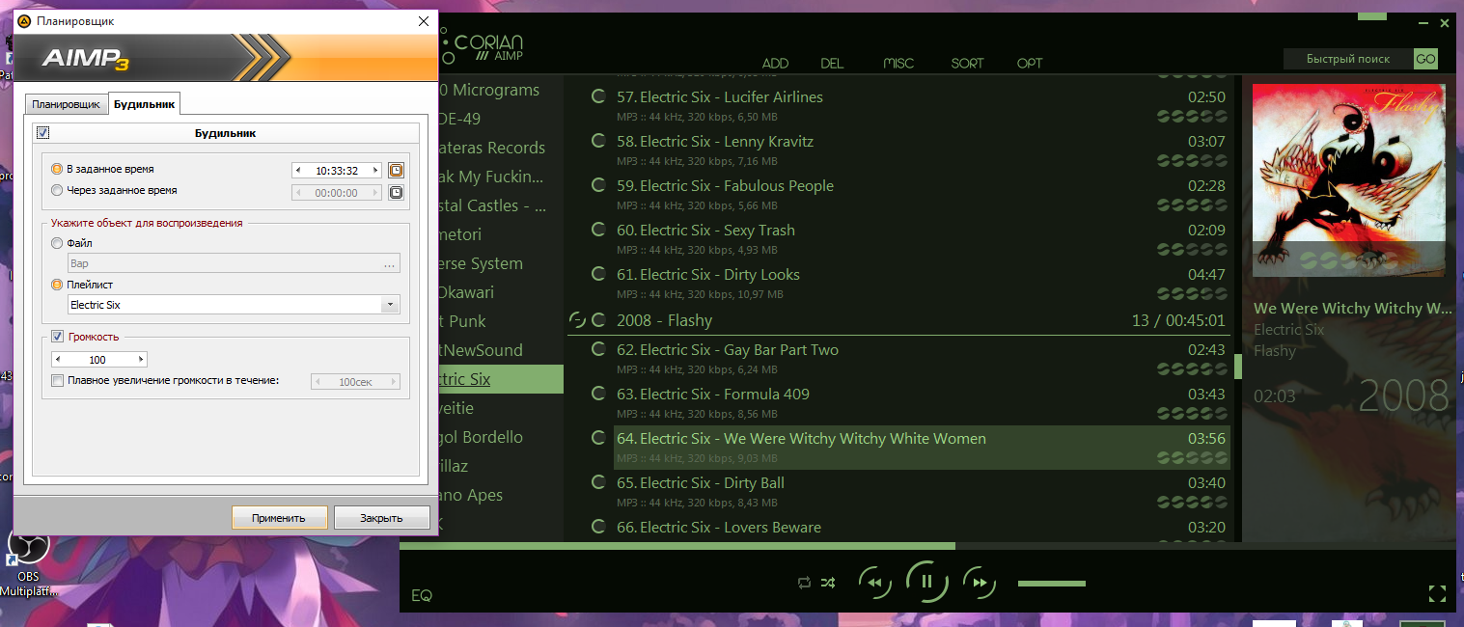The image size is (1464, 627).
Task: Adjust the volume slider in player
Action: (x=1051, y=584)
